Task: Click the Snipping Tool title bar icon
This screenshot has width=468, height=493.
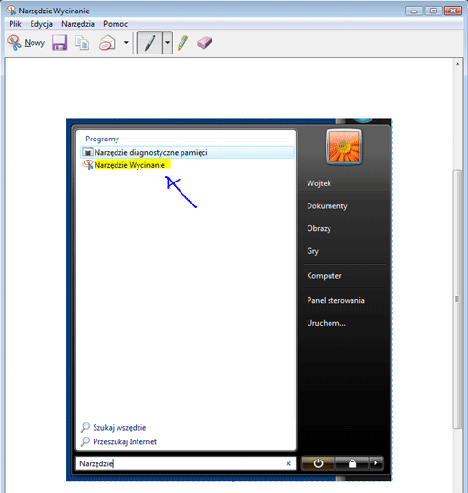Action: pos(11,11)
